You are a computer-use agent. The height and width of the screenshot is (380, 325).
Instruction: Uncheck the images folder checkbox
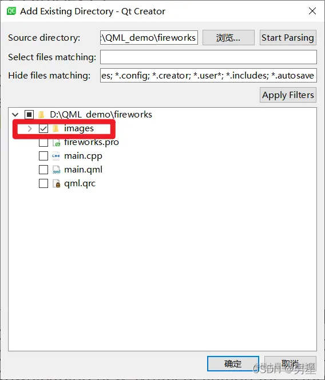[43, 128]
